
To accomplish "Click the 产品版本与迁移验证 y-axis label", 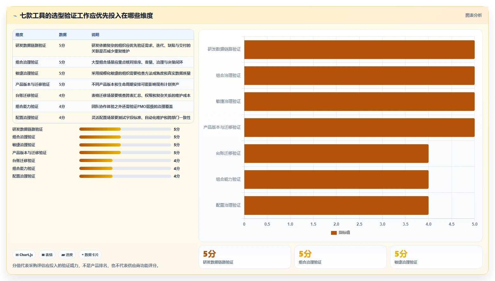I will pos(222,127).
